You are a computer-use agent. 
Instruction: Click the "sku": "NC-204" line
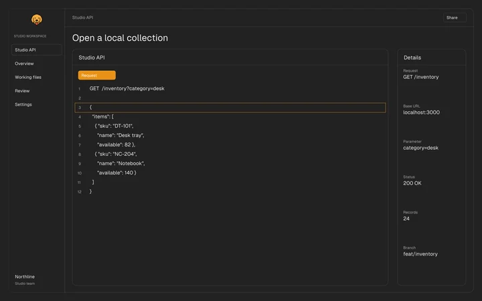pos(116,155)
